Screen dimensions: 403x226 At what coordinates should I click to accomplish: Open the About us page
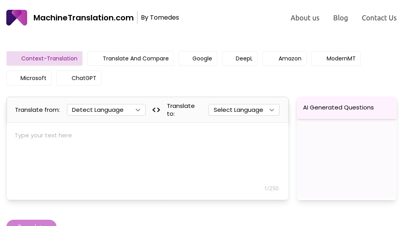305,18
